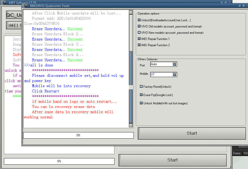Open the Port dropdown arrow
The height and width of the screenshot is (169, 248).
[174, 64]
